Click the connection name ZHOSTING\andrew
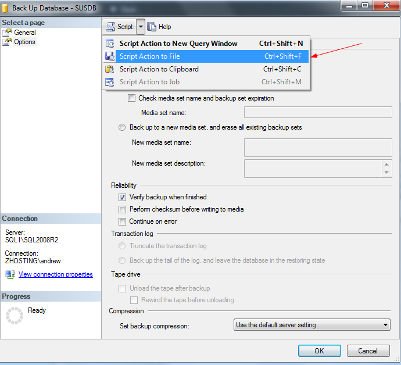Image resolution: width=401 pixels, height=365 pixels. click(33, 261)
